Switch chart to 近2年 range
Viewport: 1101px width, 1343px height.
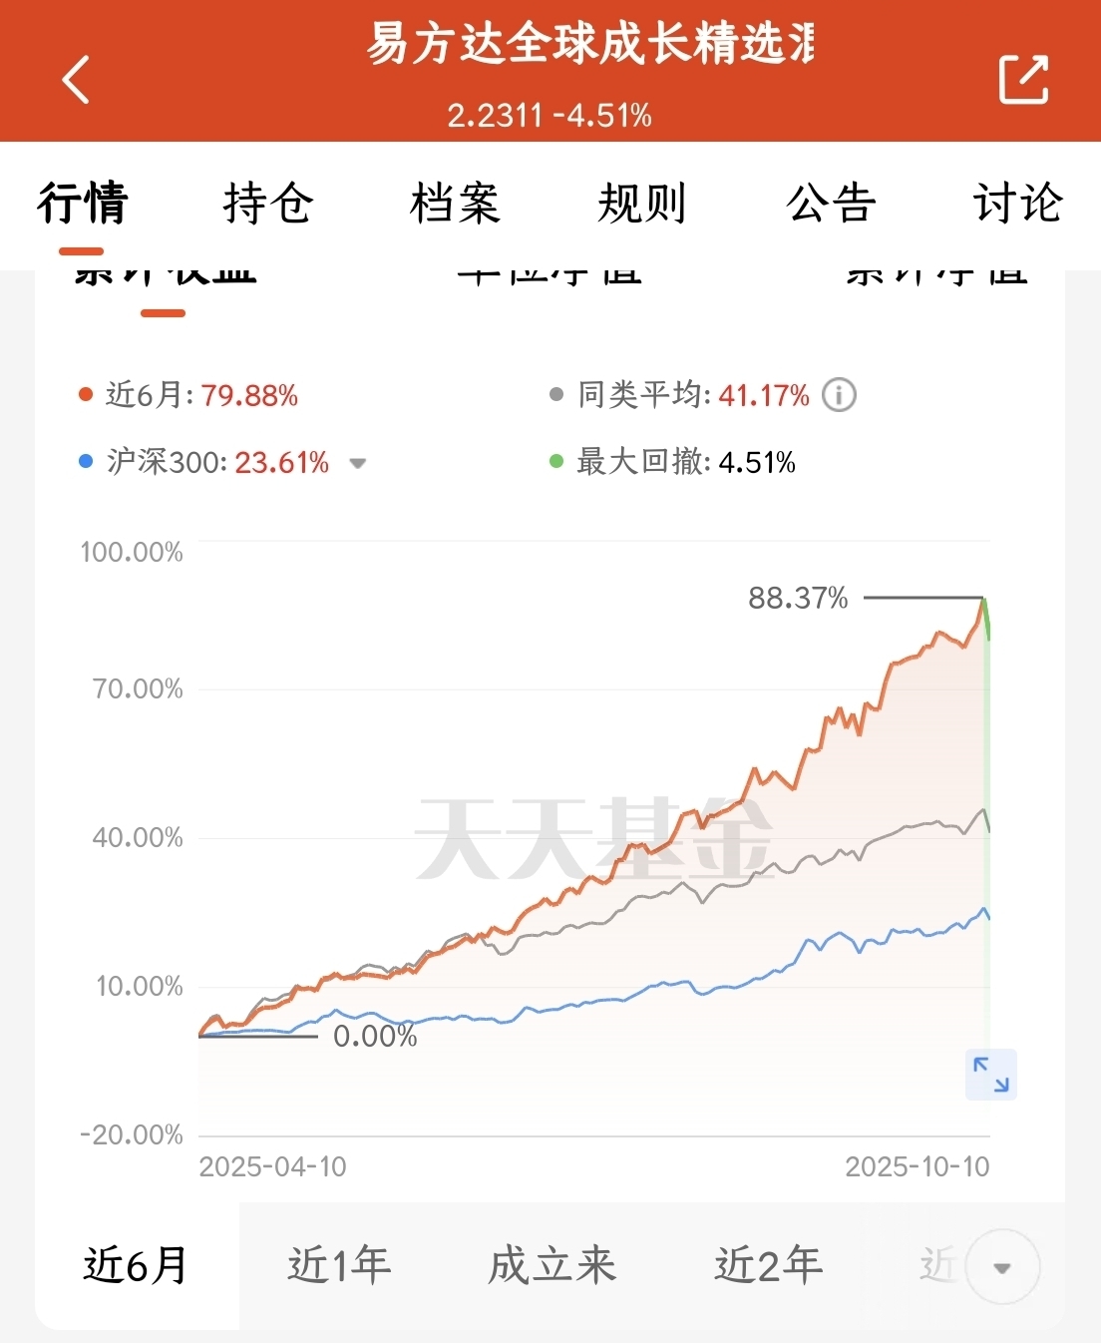pos(768,1265)
